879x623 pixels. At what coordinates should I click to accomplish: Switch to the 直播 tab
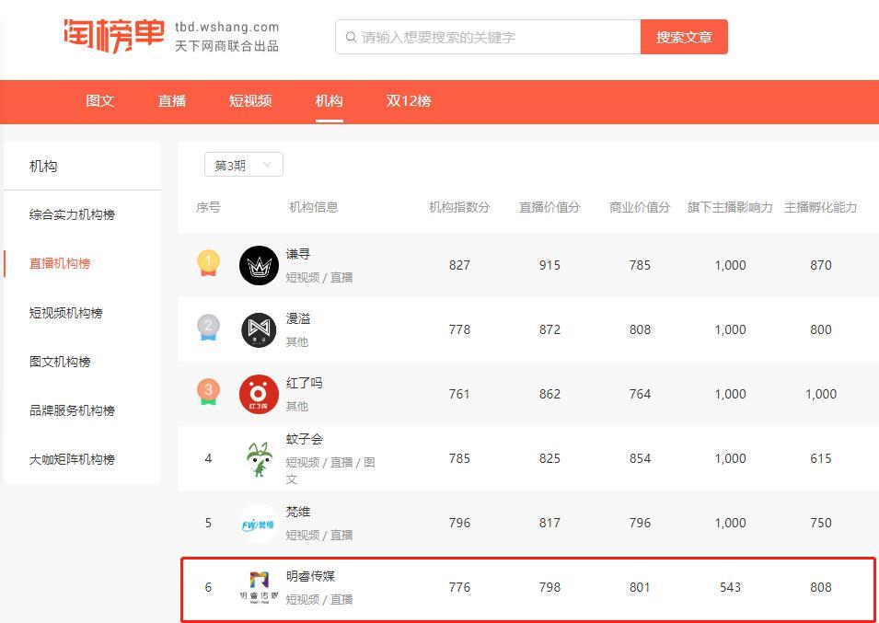pos(171,101)
